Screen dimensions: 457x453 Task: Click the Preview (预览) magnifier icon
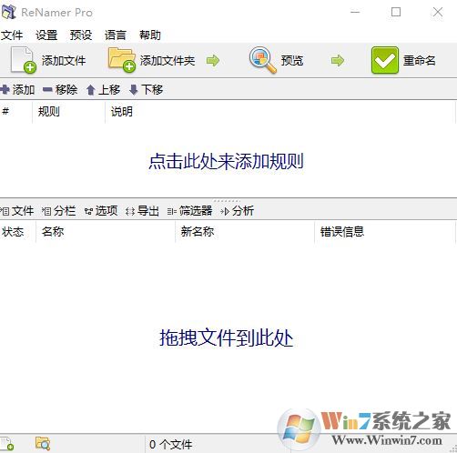click(263, 60)
